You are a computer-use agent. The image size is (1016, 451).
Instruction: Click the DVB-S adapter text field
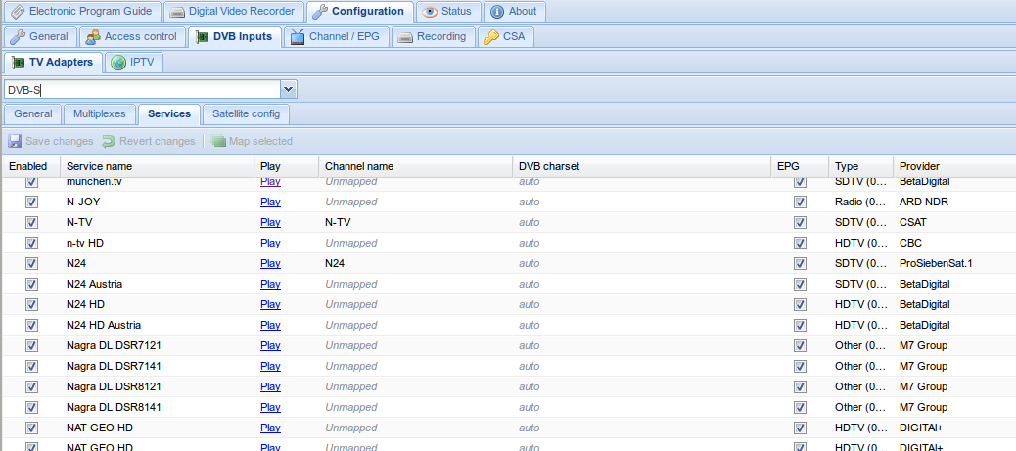point(143,89)
